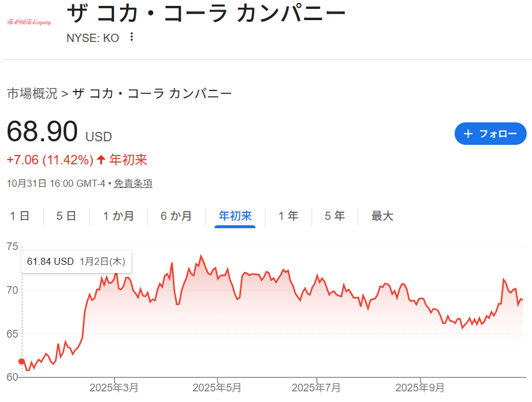This screenshot has width=532, height=402.
Task: Click the red up-arrow change indicator
Action: [101, 160]
